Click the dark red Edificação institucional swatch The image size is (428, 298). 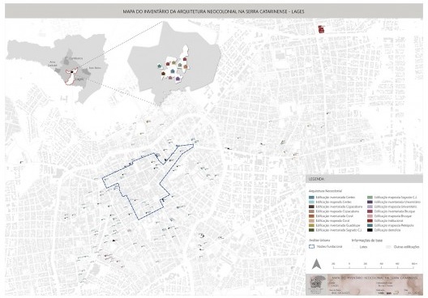370,221
